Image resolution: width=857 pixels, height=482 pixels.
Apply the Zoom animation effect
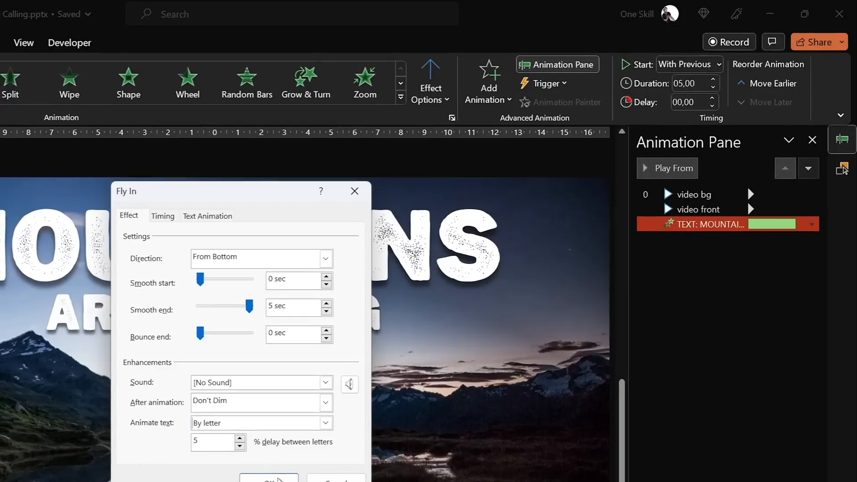click(x=365, y=83)
